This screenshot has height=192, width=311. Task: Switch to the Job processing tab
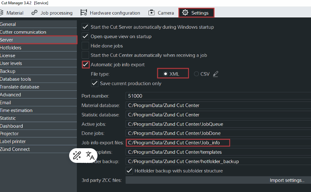pos(52,13)
